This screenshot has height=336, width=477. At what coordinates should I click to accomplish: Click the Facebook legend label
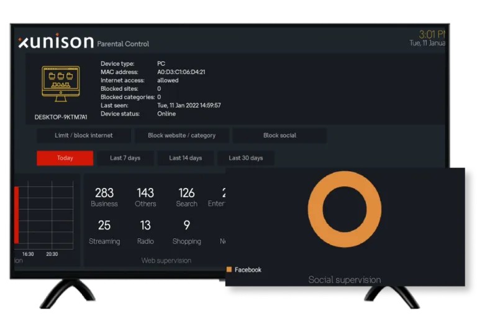click(x=248, y=269)
